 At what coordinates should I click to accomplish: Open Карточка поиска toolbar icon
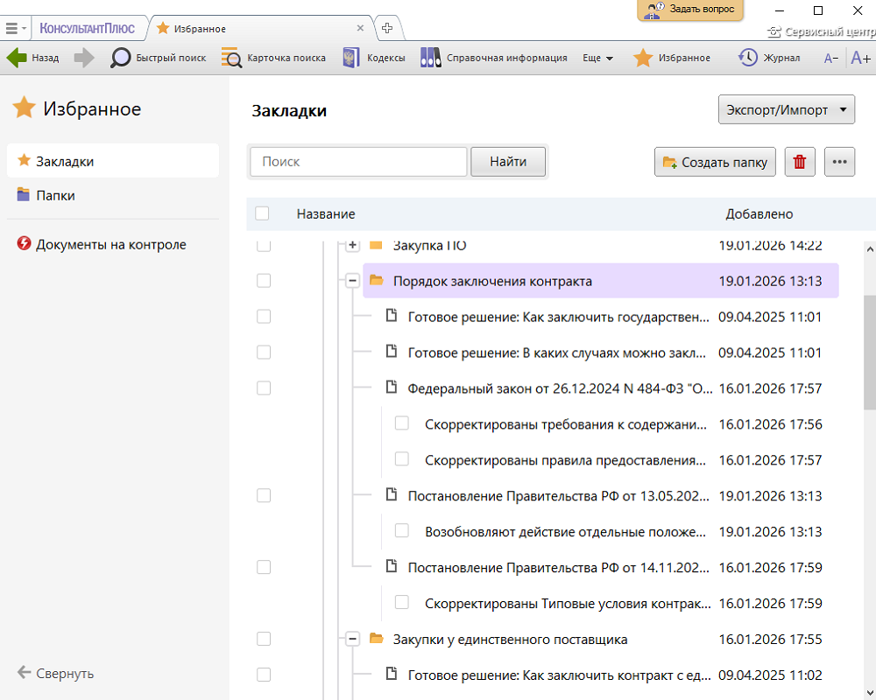(x=231, y=58)
